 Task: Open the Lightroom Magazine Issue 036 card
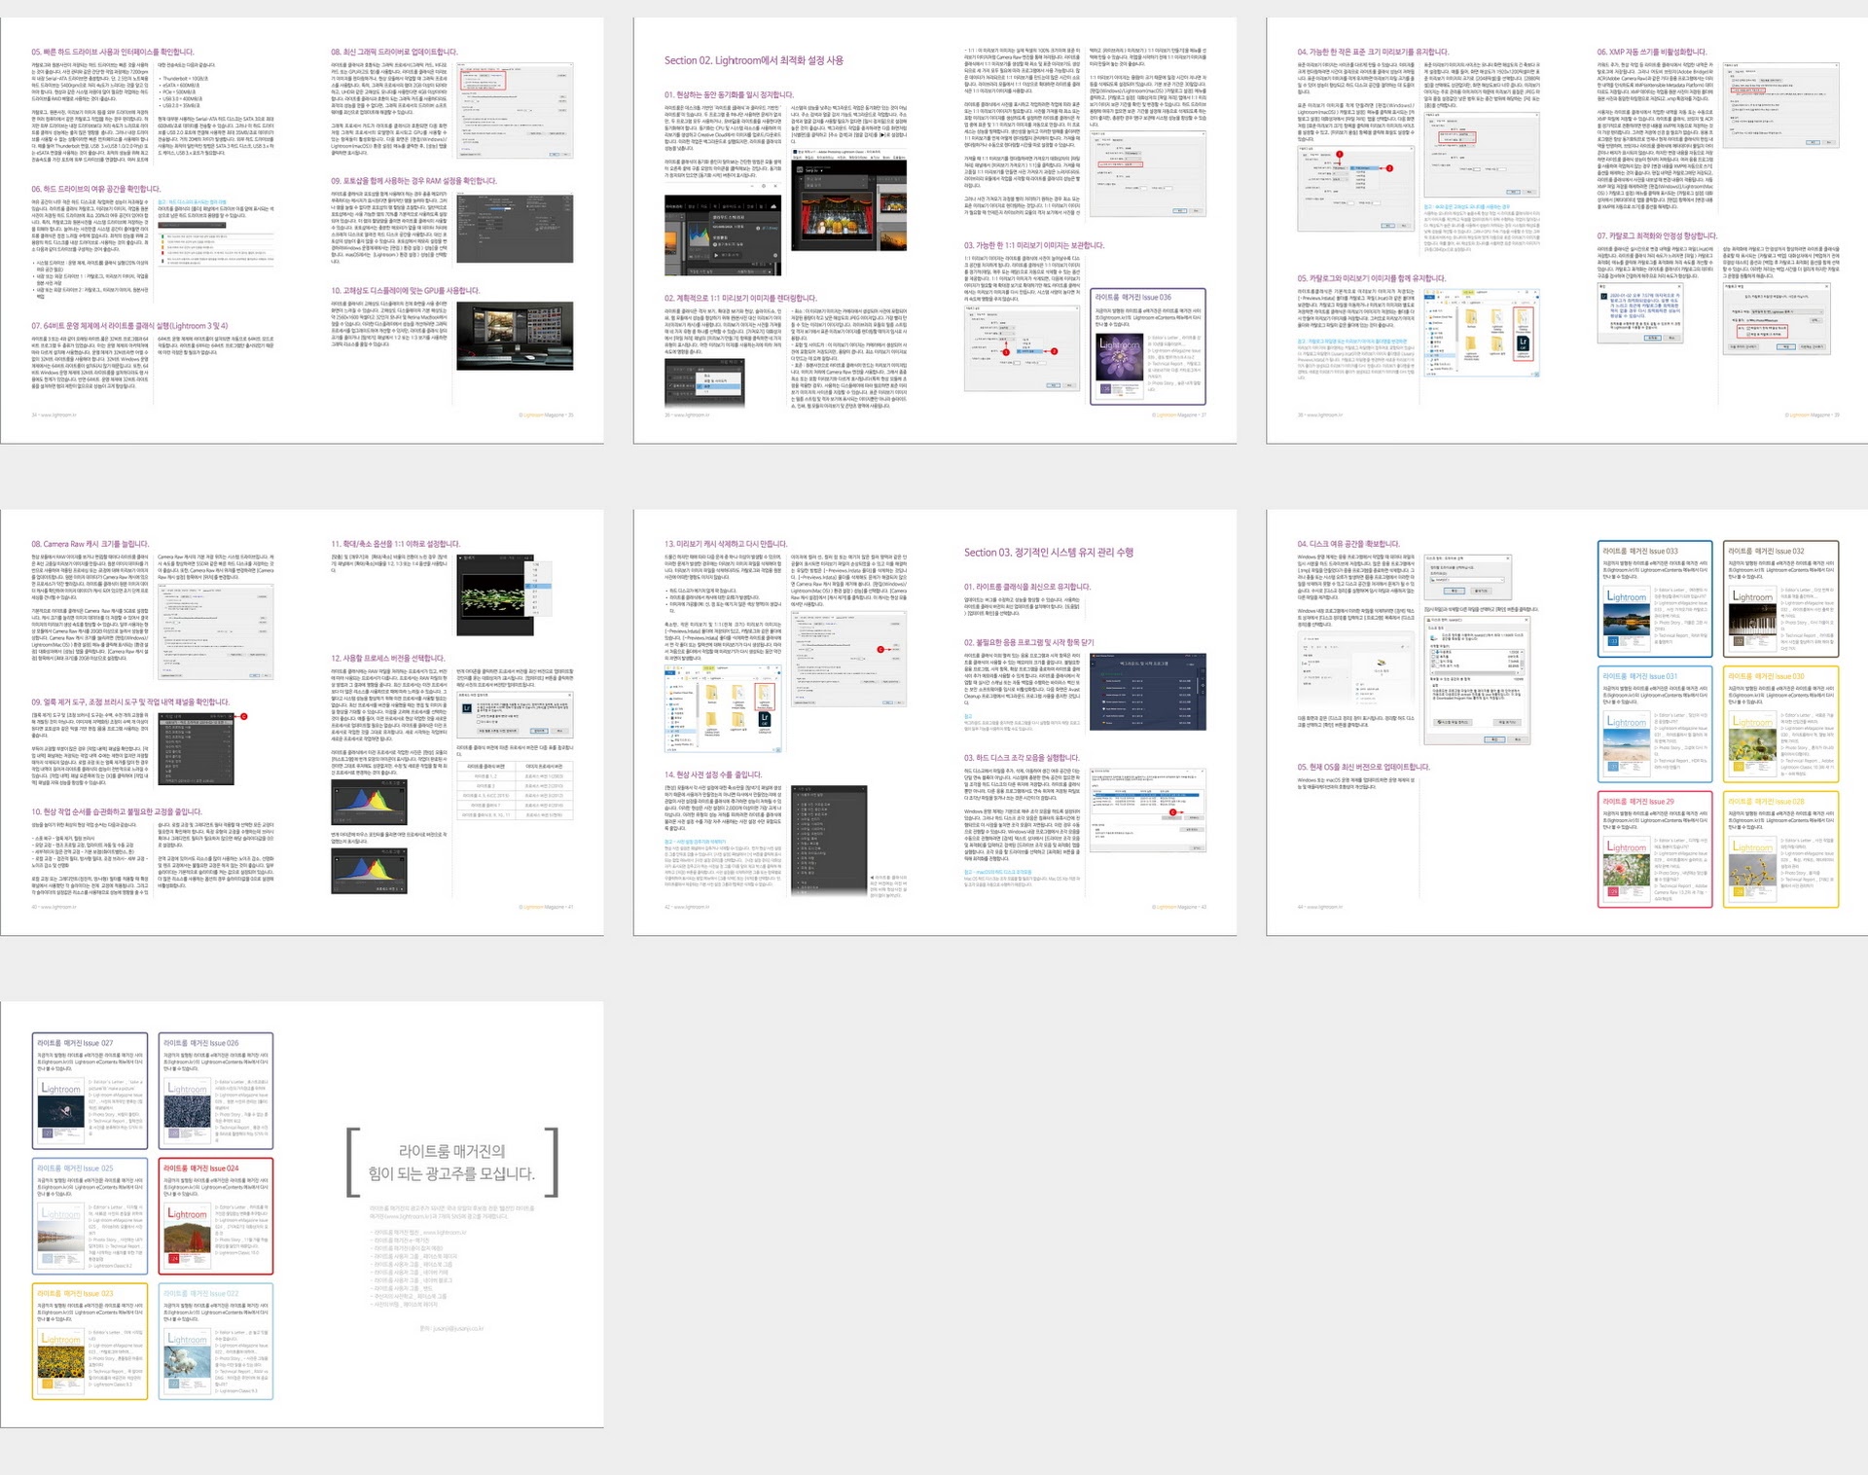1147,346
